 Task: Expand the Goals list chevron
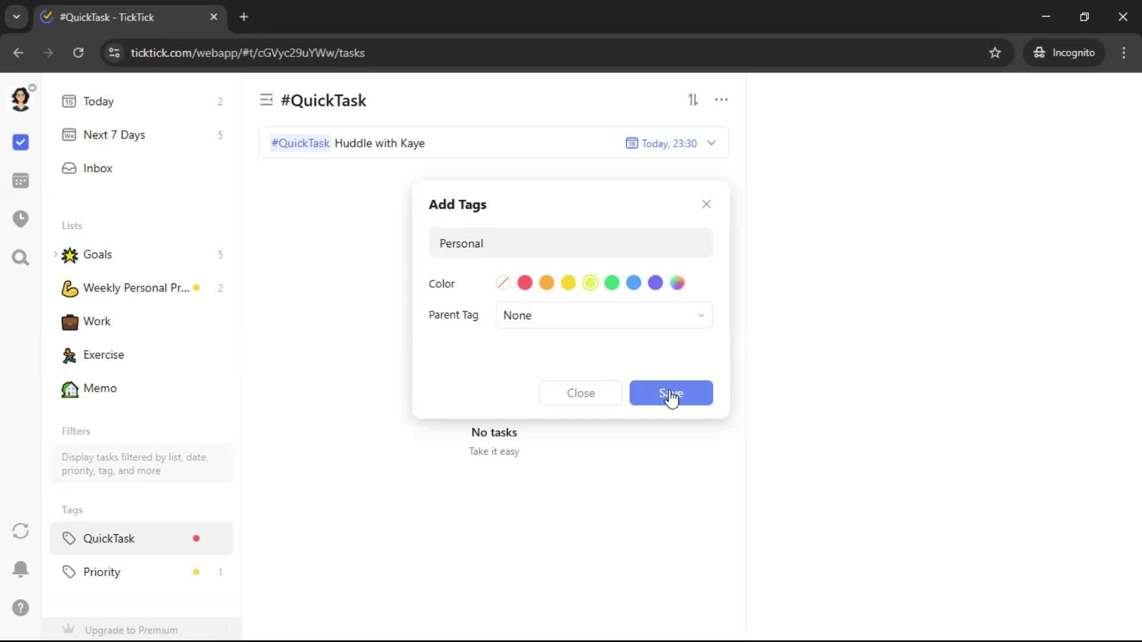coord(55,254)
